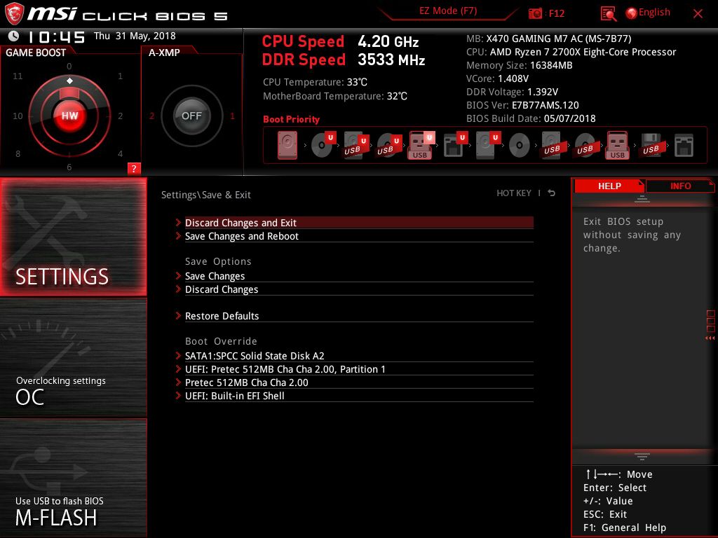The height and width of the screenshot is (538, 718).
Task: Switch to EZ Mode (F7)
Action: click(448, 11)
